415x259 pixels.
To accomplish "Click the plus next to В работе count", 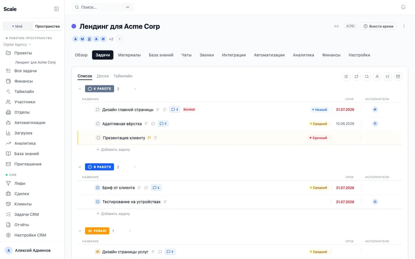I will (x=135, y=167).
